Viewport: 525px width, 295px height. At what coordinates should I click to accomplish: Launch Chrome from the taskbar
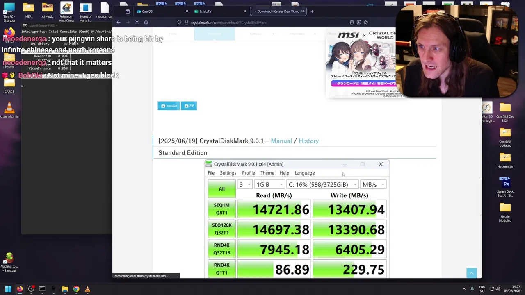tap(76, 289)
